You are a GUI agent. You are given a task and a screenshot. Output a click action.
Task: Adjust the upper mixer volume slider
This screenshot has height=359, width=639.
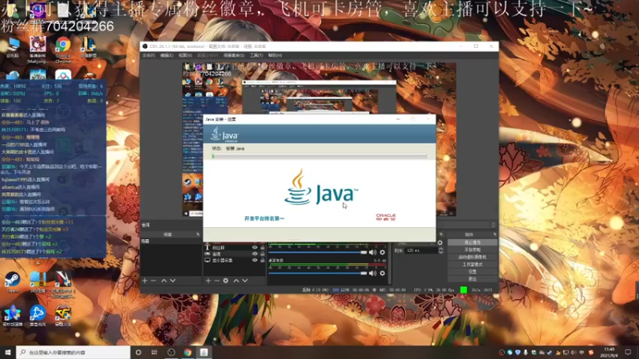coord(318,252)
